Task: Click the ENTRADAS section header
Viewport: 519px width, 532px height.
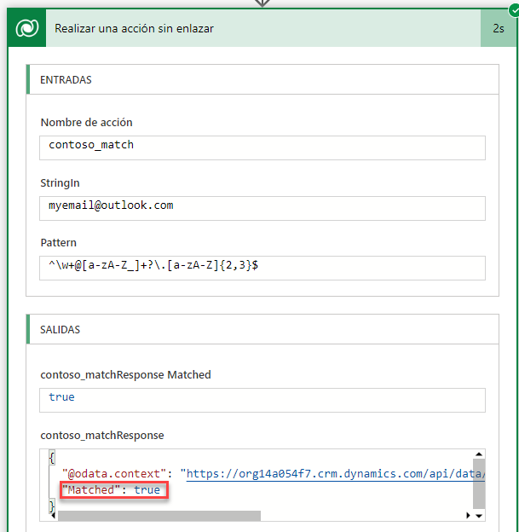Action: (262, 79)
